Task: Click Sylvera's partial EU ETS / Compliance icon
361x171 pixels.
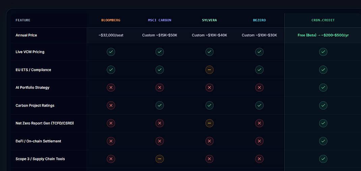Action: [x=209, y=69]
